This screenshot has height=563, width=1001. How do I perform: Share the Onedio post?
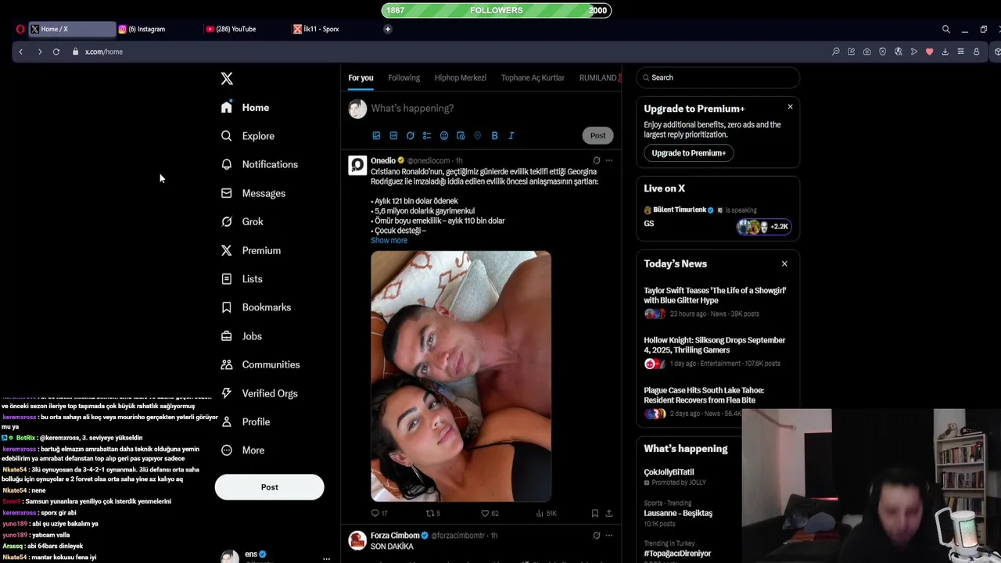tap(609, 513)
